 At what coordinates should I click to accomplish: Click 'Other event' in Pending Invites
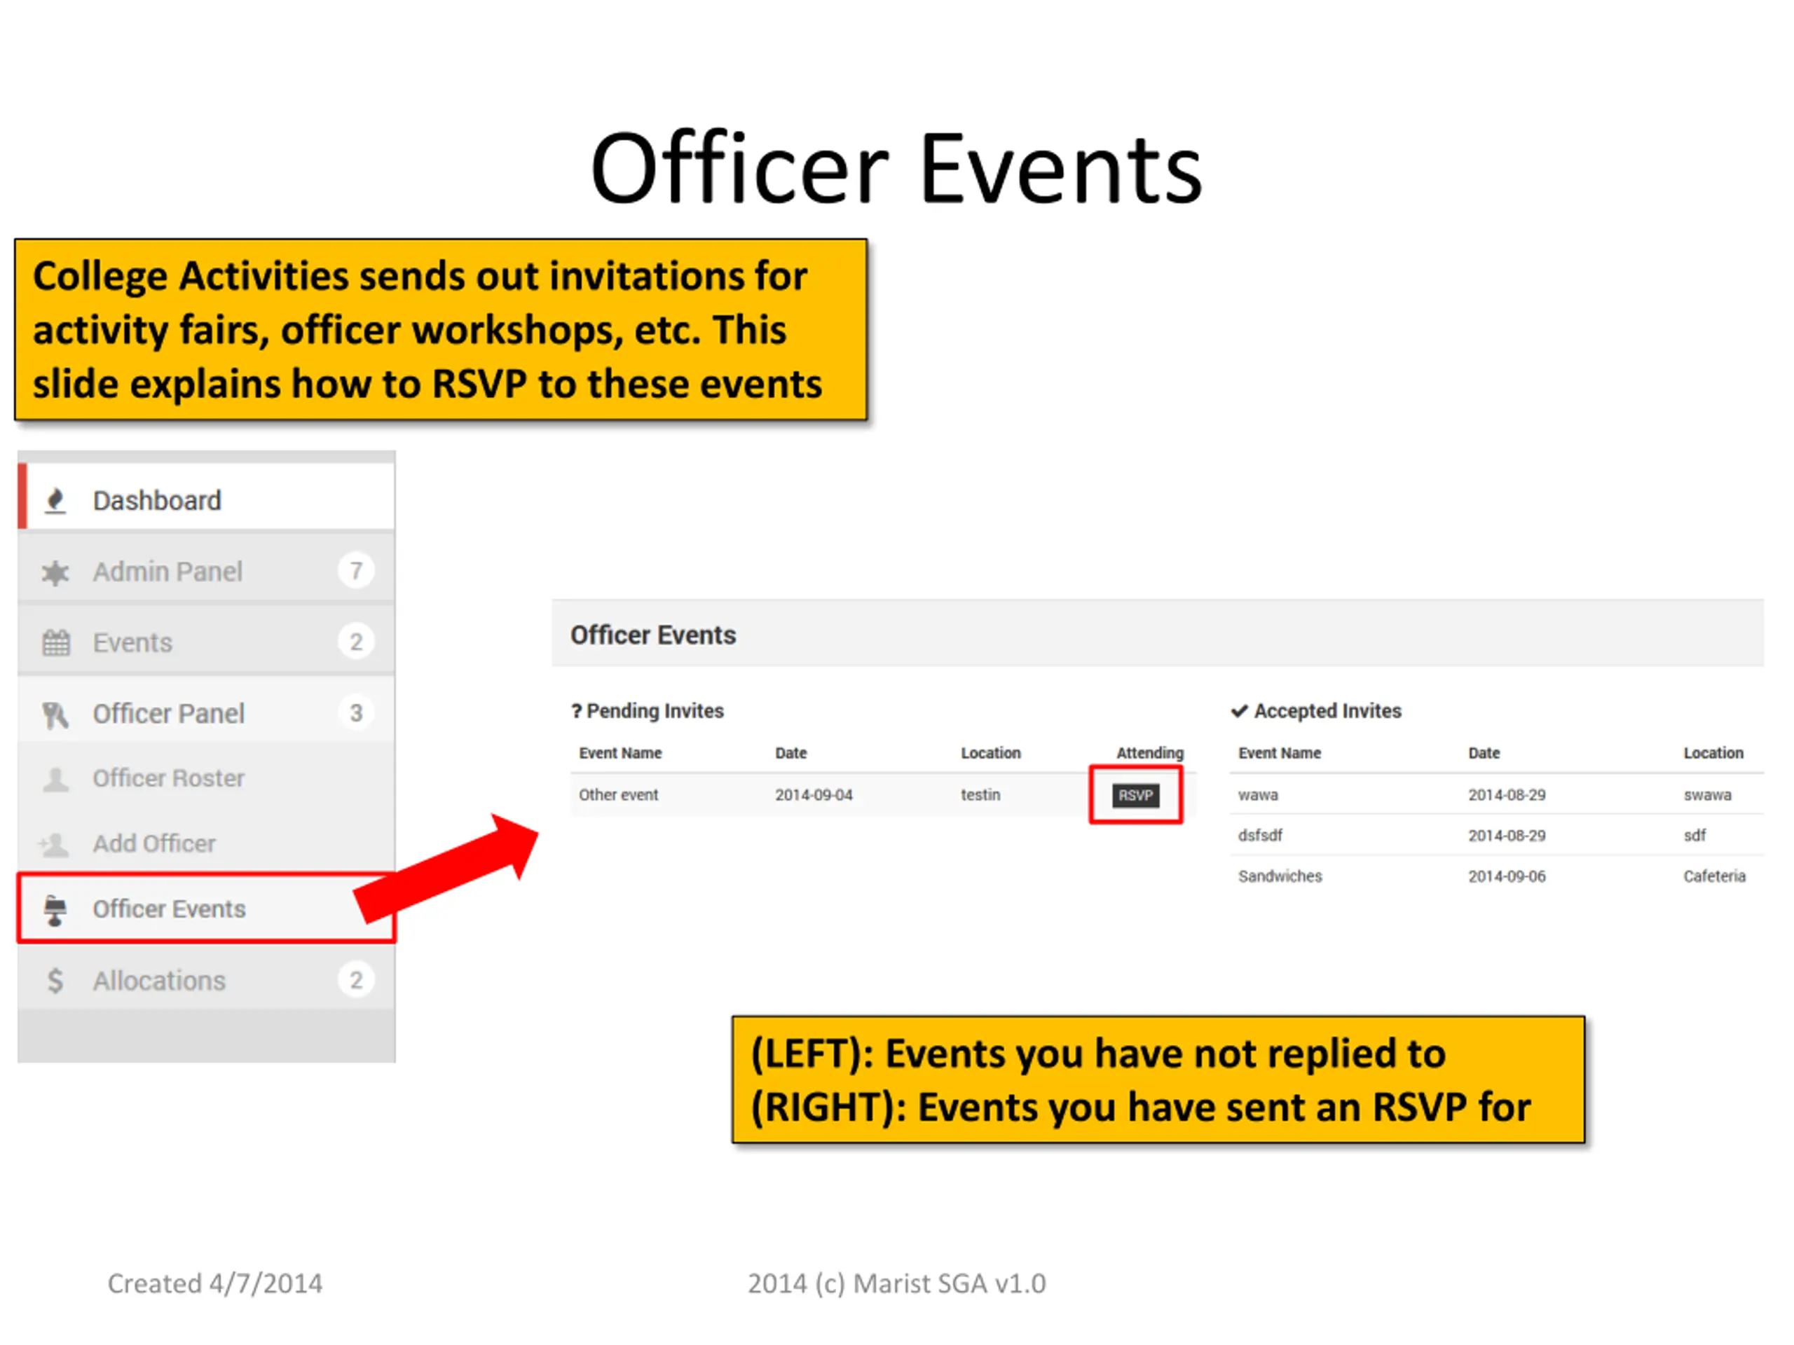(619, 794)
